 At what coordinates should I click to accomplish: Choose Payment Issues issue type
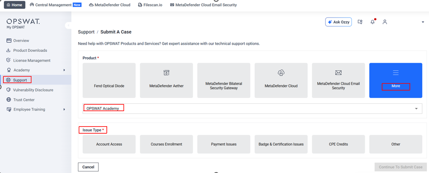pyautogui.click(x=224, y=144)
